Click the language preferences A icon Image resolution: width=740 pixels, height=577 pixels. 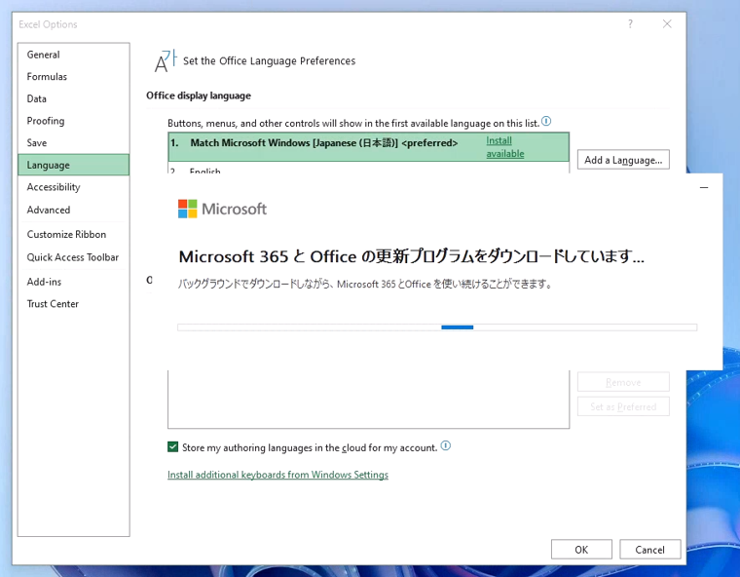point(166,61)
